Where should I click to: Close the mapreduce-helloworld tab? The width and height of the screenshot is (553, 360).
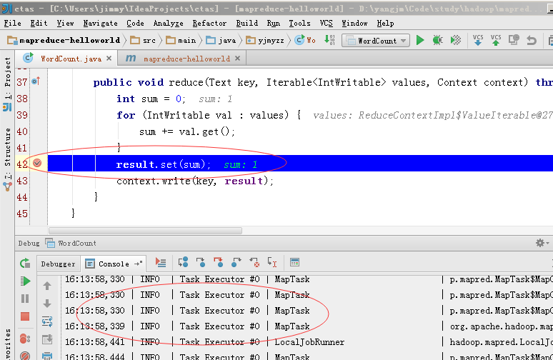tap(238, 59)
